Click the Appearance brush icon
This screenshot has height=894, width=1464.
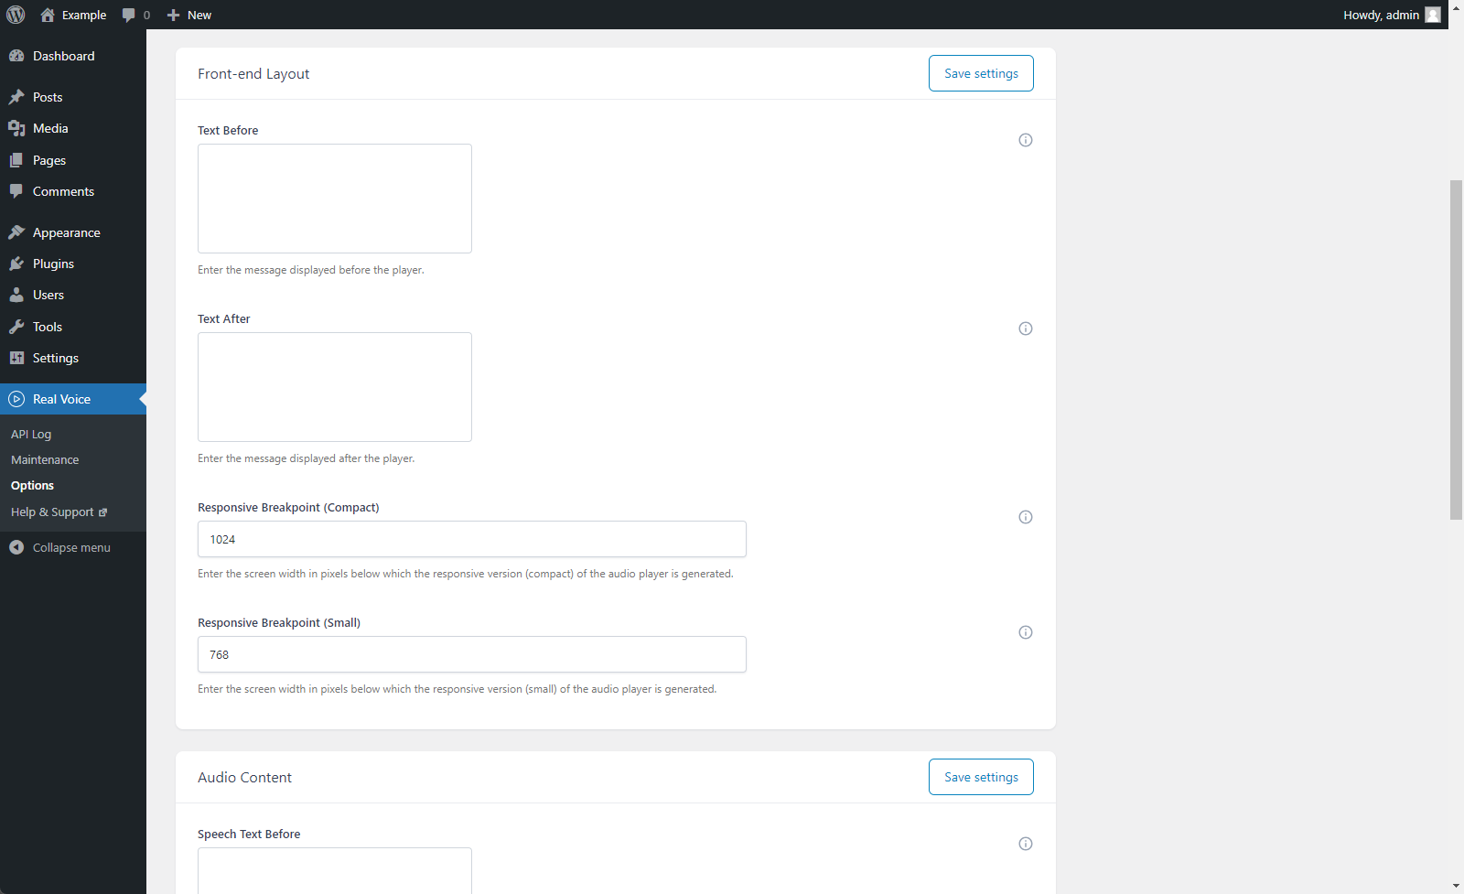pos(16,232)
